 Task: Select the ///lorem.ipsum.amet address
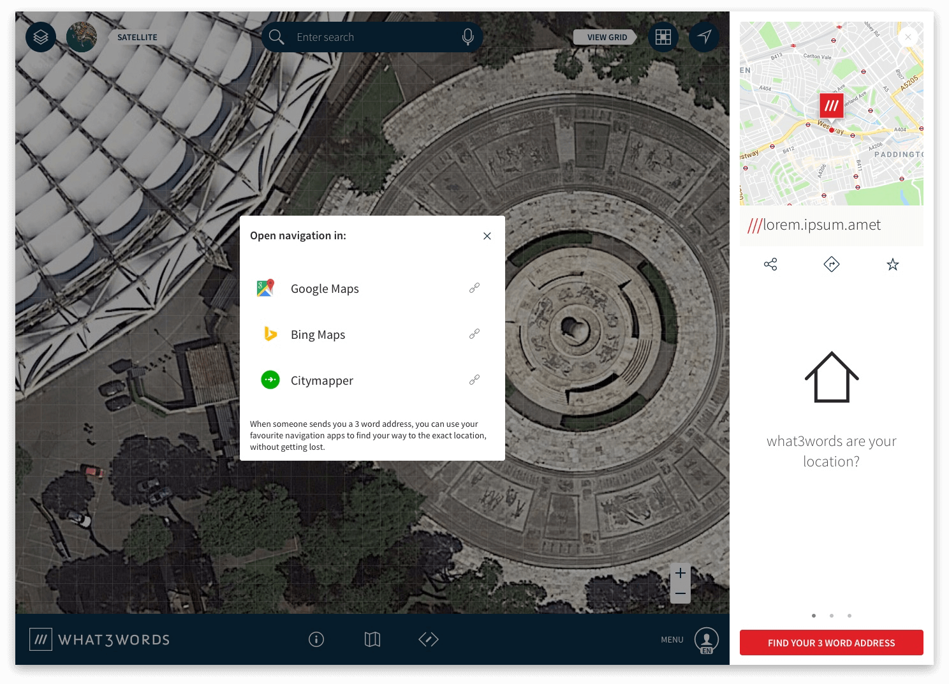click(x=814, y=225)
